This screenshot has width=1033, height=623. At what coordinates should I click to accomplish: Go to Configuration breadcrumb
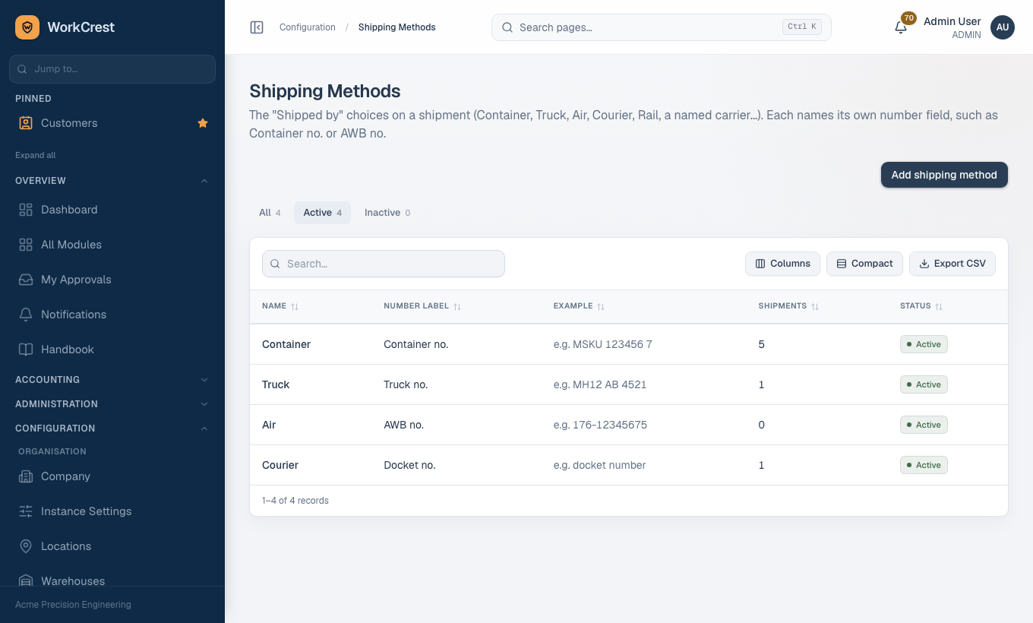point(308,27)
